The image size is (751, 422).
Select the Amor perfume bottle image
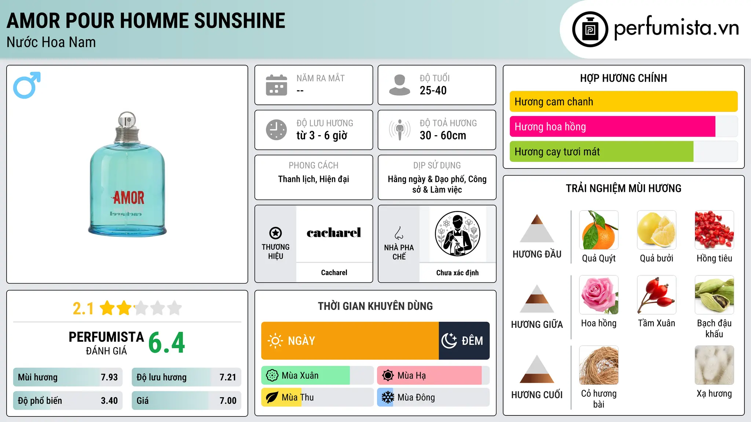127,174
